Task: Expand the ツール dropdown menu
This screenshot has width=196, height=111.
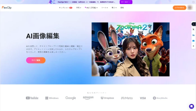Action: tap(104, 8)
